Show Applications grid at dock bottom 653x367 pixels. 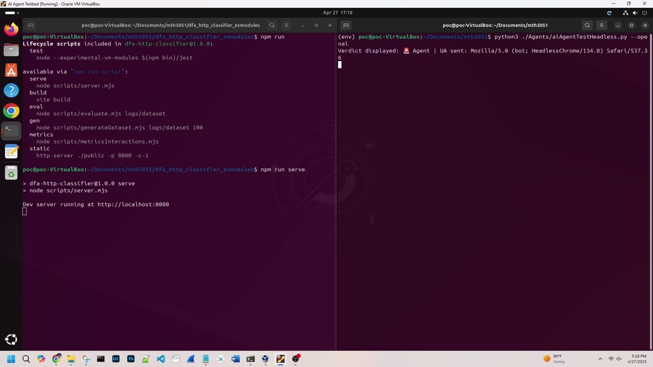click(x=11, y=339)
